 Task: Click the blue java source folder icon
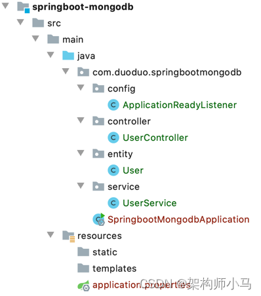(68, 56)
